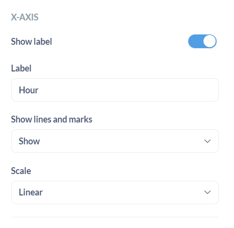Focus the Label input containing Hour

coord(115,90)
